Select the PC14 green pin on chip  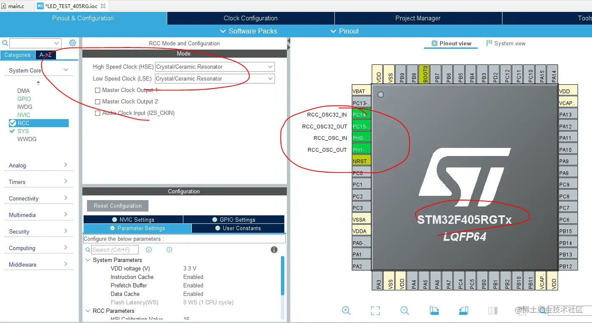tap(361, 114)
